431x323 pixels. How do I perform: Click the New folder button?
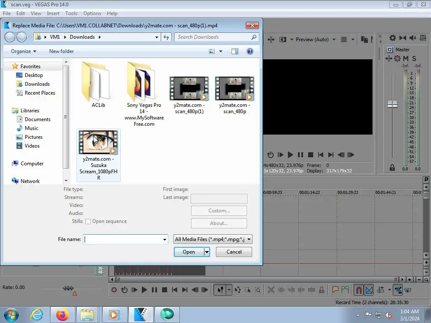61,51
